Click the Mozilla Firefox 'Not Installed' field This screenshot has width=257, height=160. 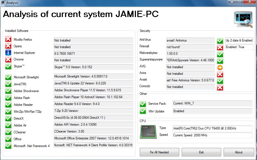tap(93, 40)
